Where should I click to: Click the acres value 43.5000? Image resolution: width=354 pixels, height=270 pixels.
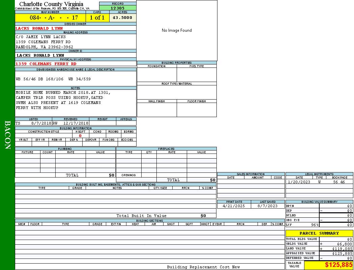click(122, 18)
